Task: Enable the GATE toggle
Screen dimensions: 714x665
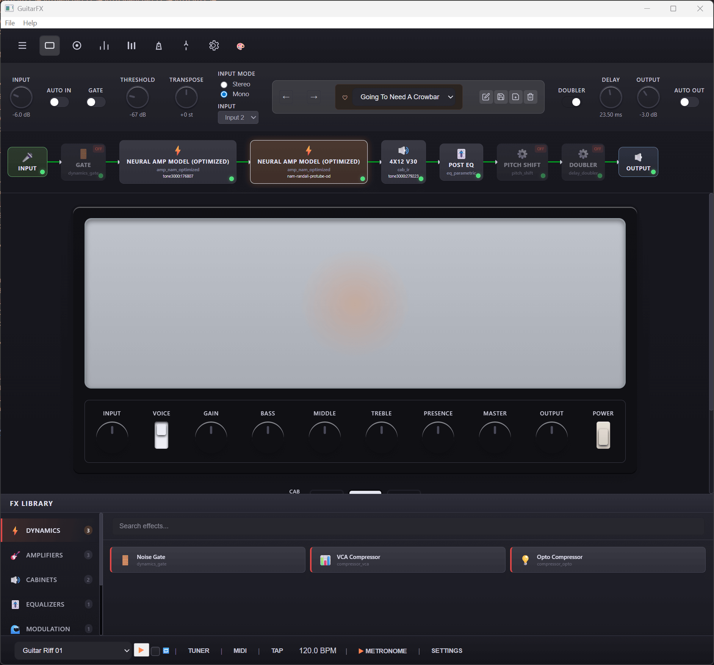Action: [96, 101]
